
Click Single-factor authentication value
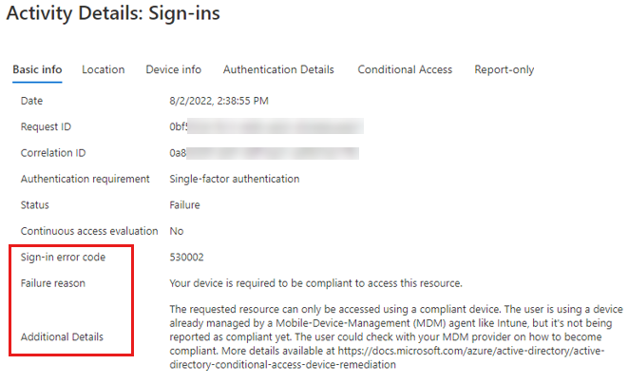235,180
